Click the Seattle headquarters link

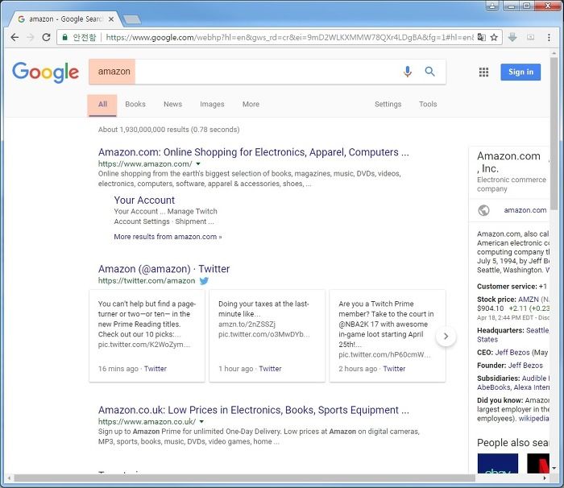pos(537,330)
